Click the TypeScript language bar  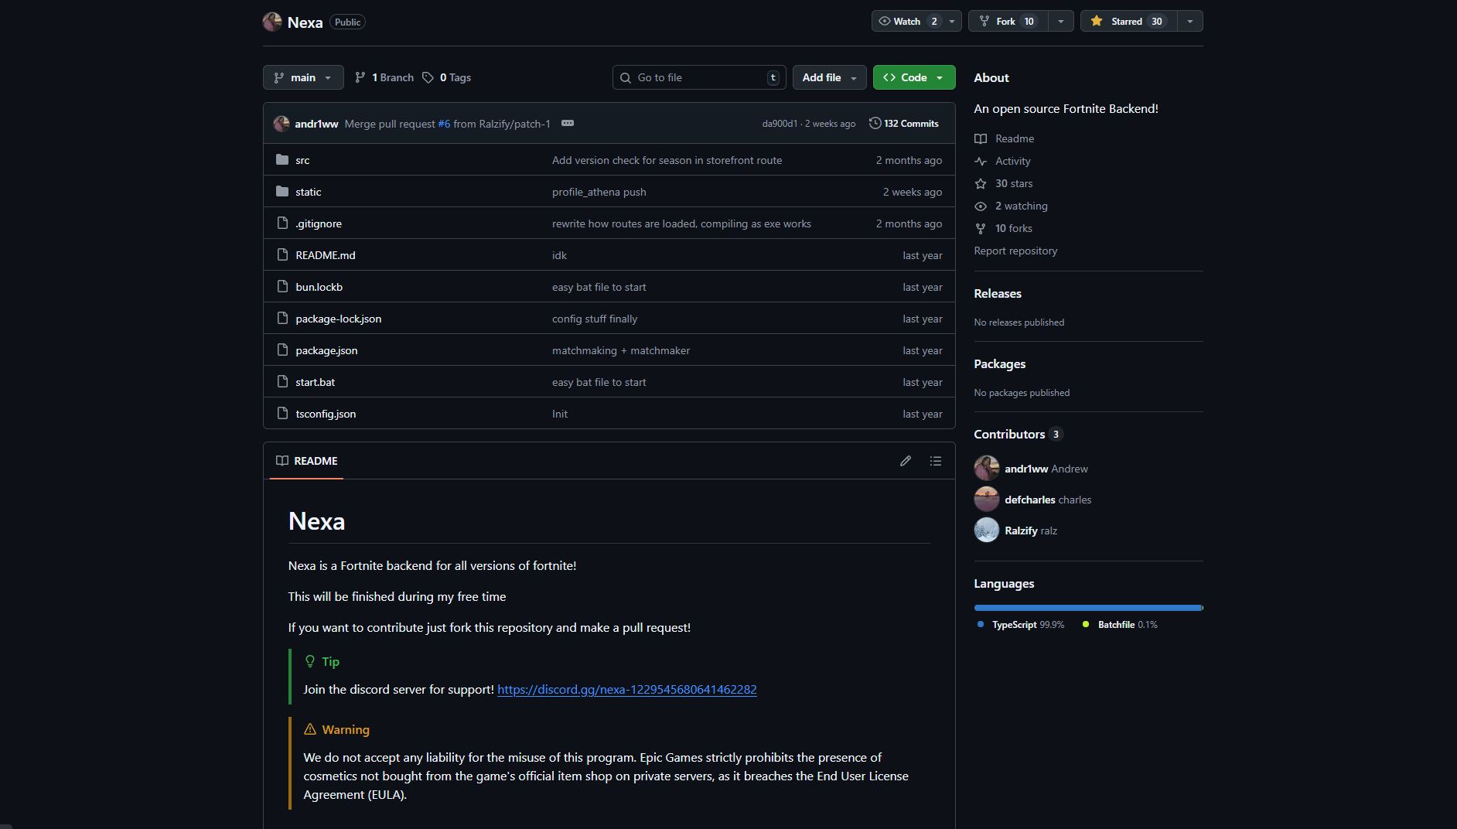click(1088, 608)
